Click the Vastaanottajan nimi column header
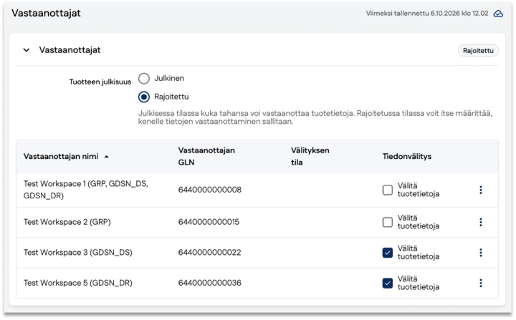Screen dimensions: 516x320 click(x=61, y=156)
